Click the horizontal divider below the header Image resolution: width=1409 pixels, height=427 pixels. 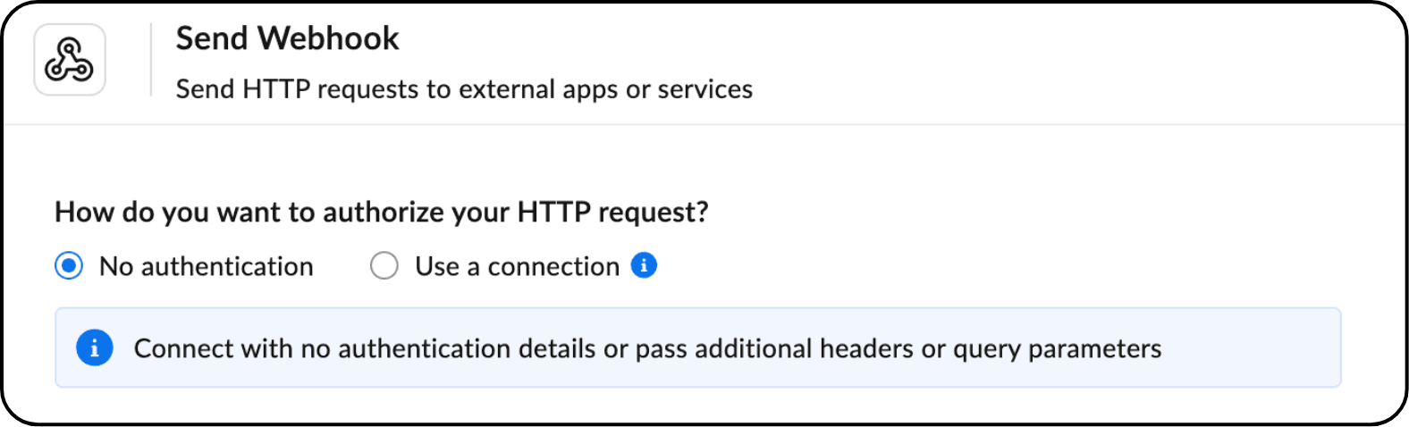704,124
